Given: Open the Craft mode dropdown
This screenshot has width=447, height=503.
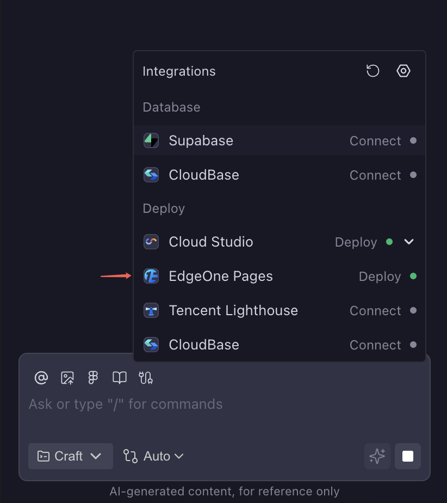Looking at the screenshot, I should [x=70, y=456].
